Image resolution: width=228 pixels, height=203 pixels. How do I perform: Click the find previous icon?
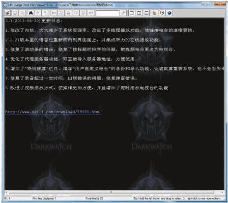click(38, 13)
